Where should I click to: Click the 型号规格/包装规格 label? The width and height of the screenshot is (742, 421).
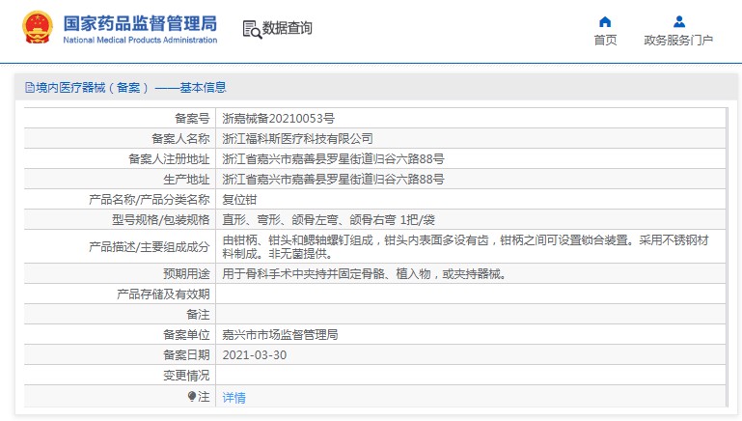point(161,220)
